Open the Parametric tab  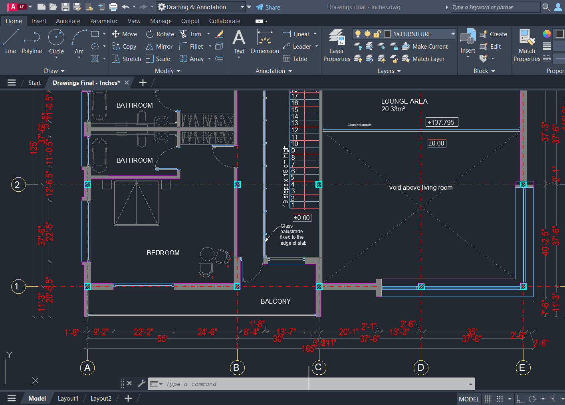point(104,21)
